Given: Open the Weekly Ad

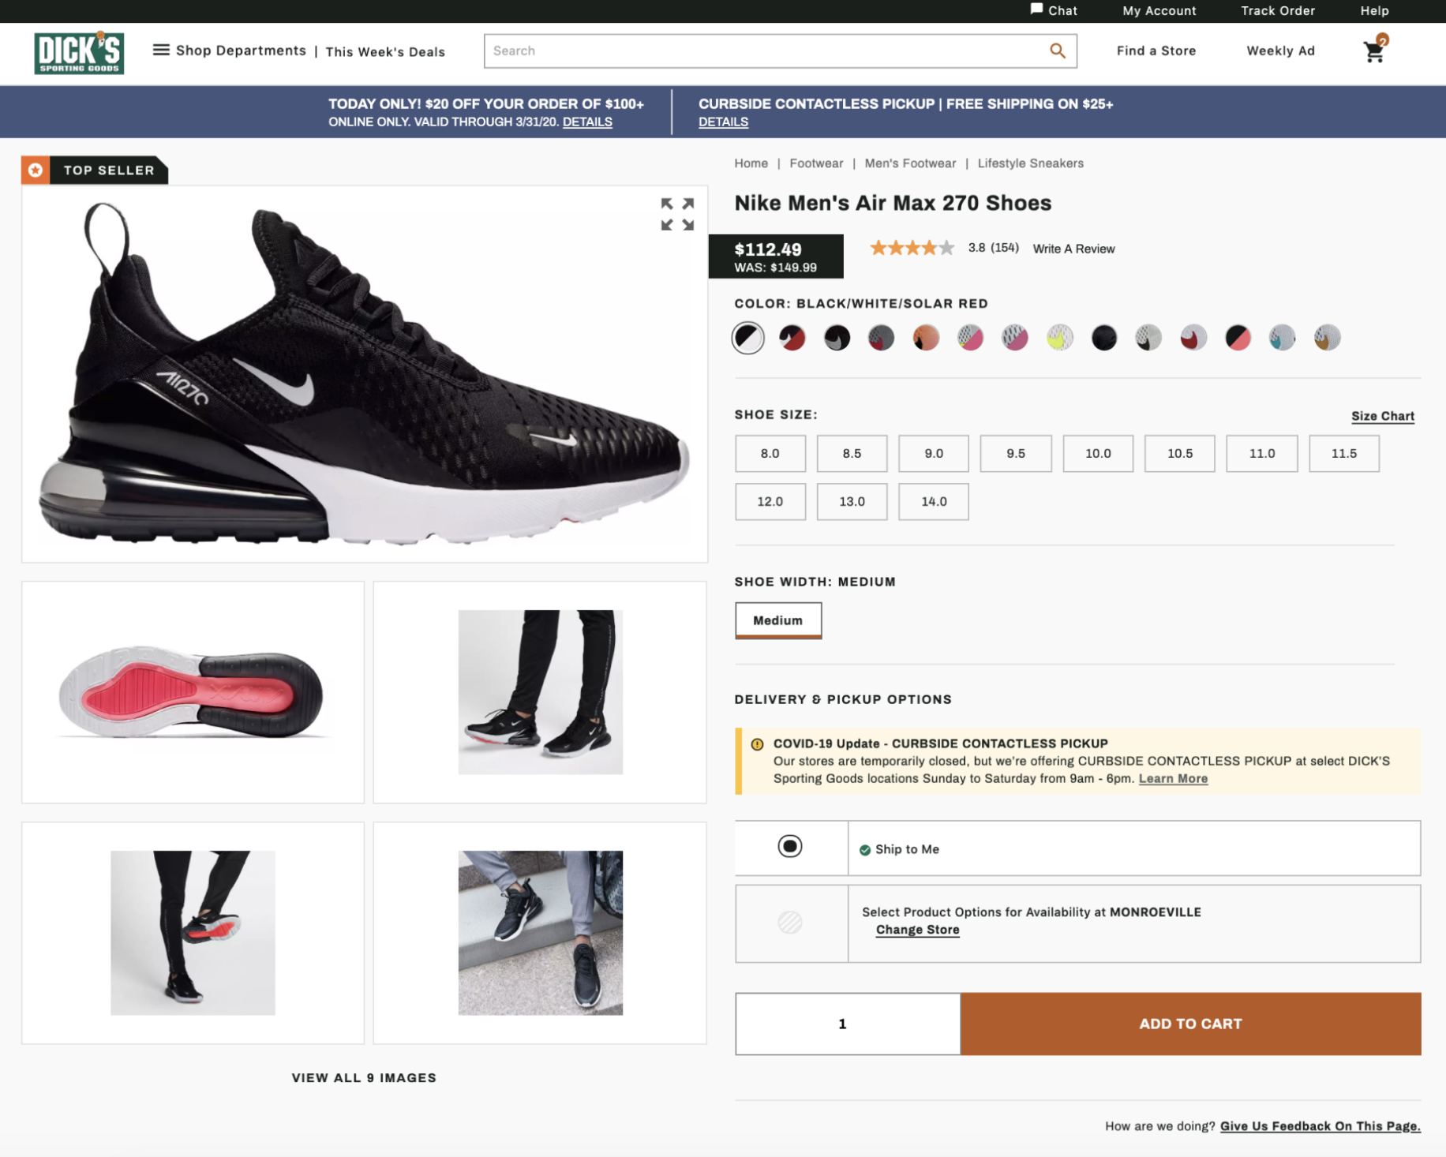Looking at the screenshot, I should [1280, 51].
